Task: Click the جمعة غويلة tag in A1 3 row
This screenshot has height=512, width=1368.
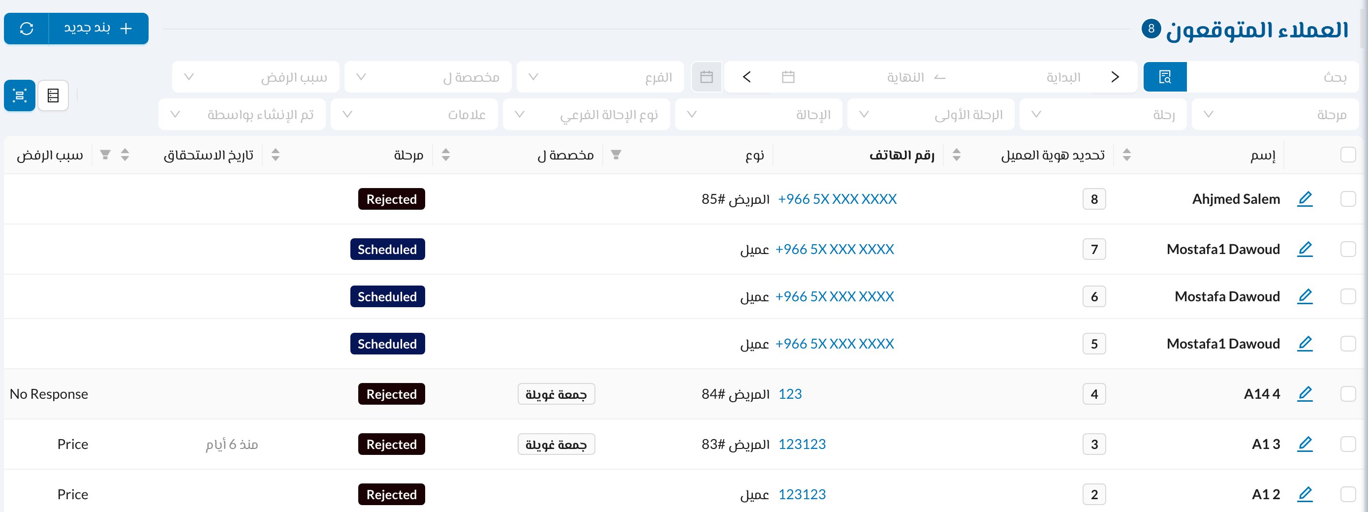Action: pyautogui.click(x=556, y=444)
